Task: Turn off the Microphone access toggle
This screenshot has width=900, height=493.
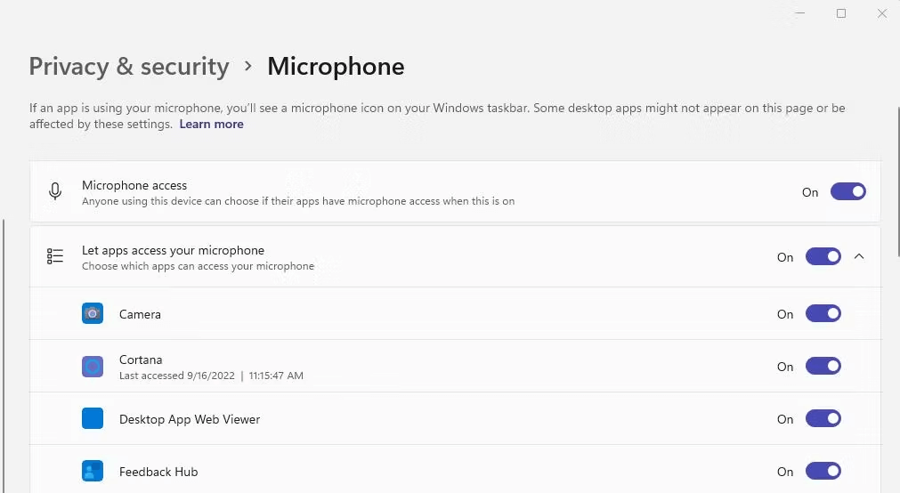Action: coord(847,191)
